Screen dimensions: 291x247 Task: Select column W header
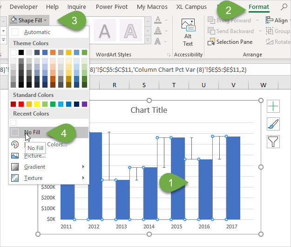263,85
